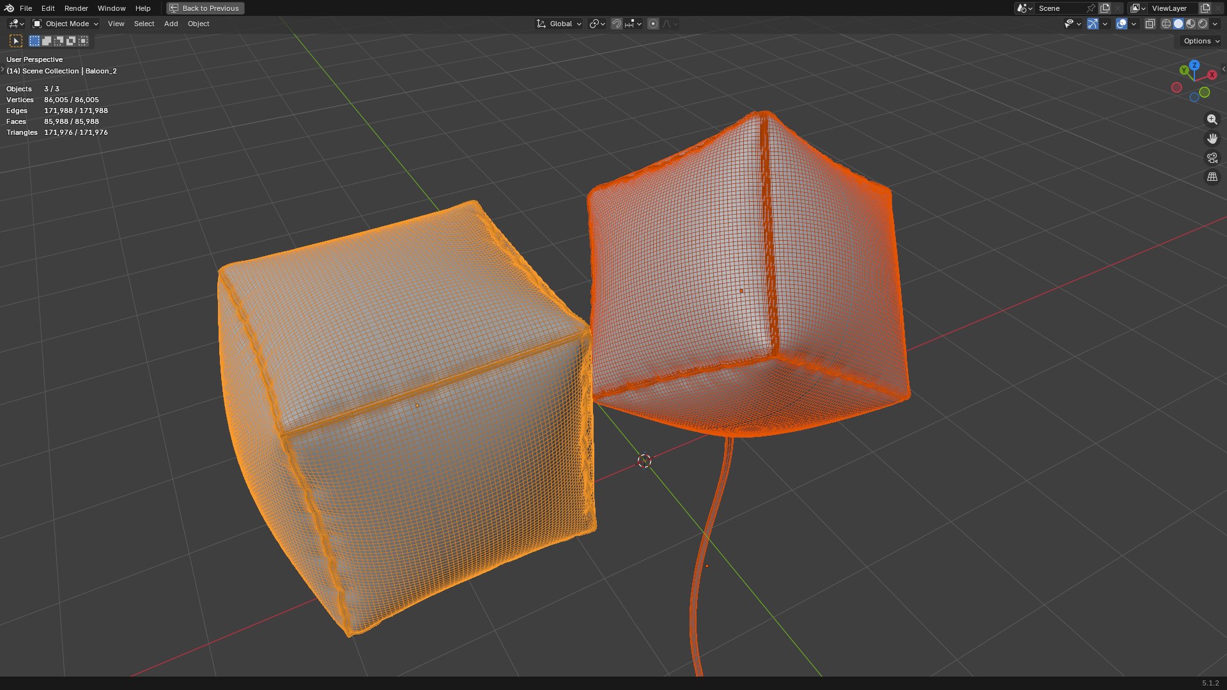
Task: Open the snapping options dropdown
Action: click(633, 24)
